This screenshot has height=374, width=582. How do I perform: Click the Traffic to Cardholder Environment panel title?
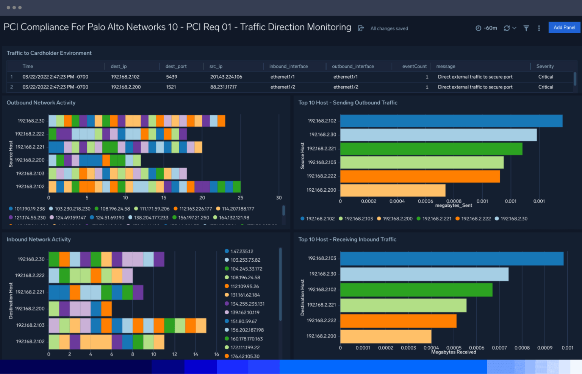(x=49, y=53)
